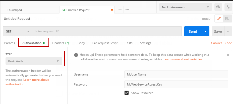Click the plus icon to add tab
233x104 pixels.
(120, 10)
